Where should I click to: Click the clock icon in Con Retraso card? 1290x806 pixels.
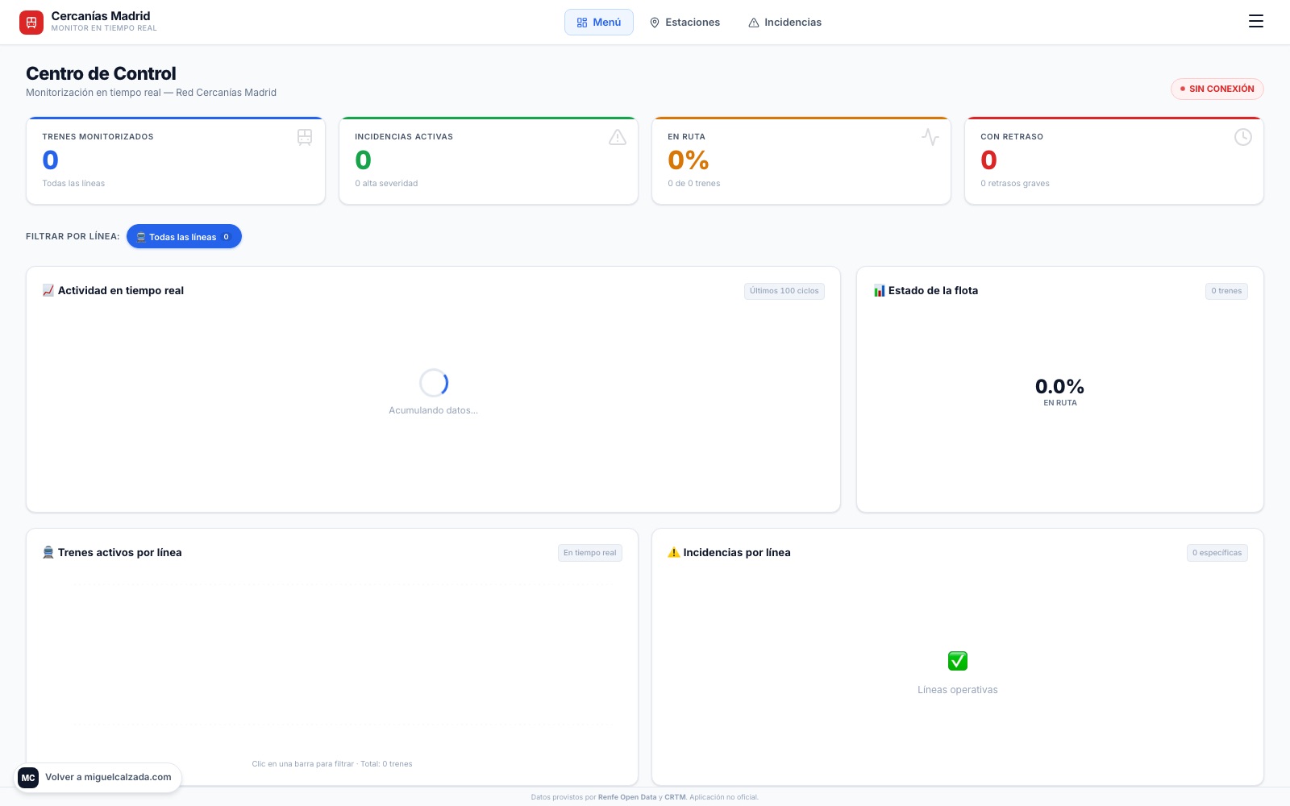1243,137
